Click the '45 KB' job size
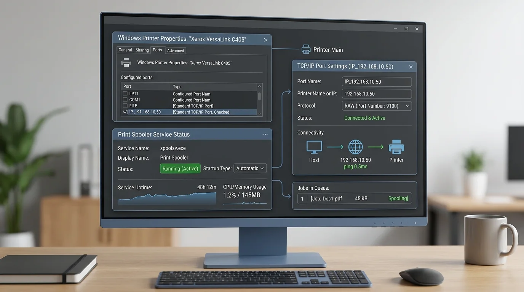524x292 pixels. point(361,198)
